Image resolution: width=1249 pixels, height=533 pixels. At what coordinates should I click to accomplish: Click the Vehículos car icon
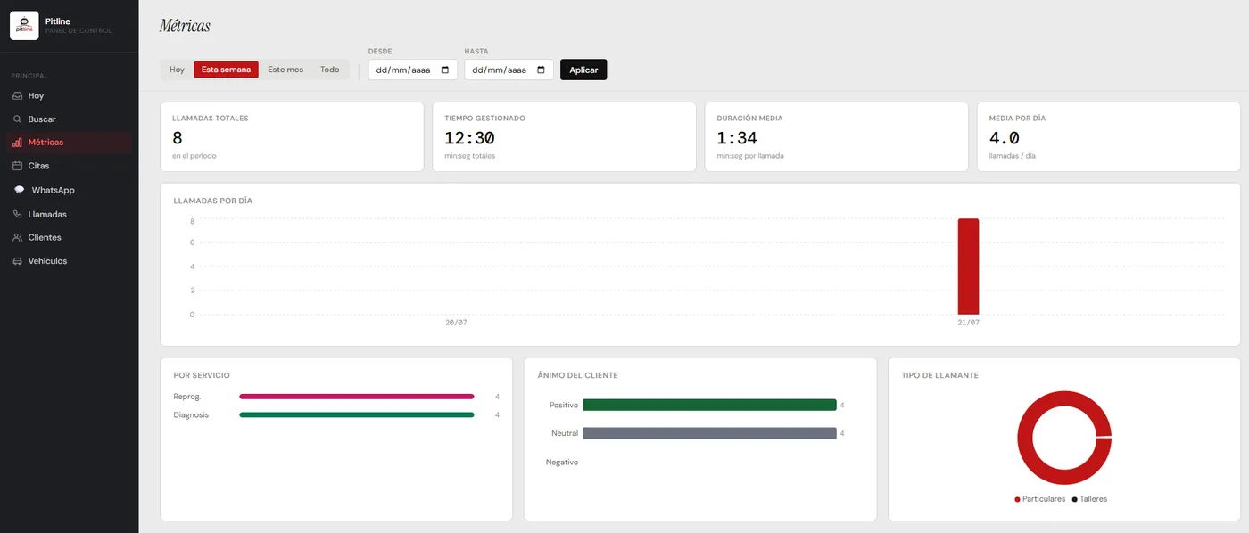click(18, 261)
